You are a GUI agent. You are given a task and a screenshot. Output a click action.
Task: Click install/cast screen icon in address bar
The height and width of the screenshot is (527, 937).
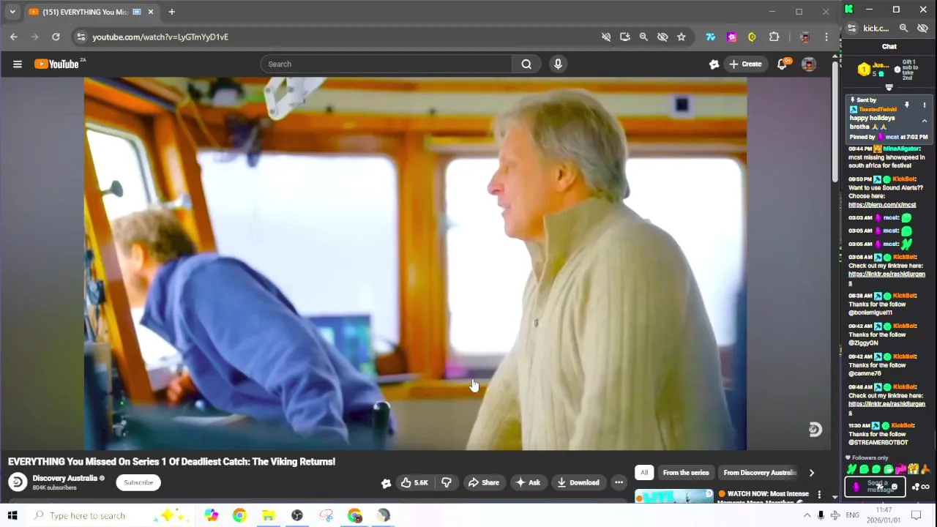click(x=624, y=37)
